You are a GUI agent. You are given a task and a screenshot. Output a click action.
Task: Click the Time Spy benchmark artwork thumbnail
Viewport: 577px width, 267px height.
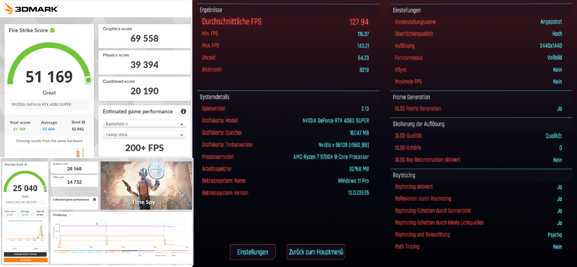point(146,186)
